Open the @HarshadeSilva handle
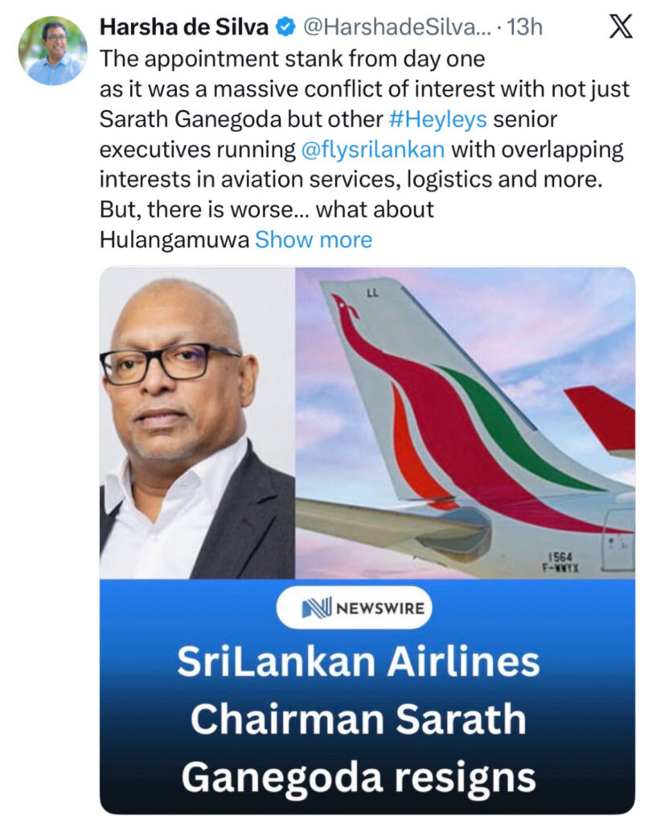The width and height of the screenshot is (665, 824). (393, 27)
